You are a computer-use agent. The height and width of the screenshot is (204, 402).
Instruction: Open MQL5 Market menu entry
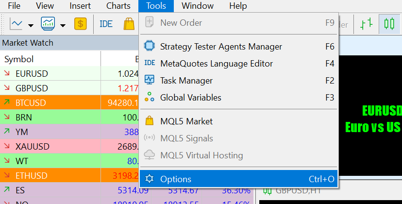click(239, 121)
